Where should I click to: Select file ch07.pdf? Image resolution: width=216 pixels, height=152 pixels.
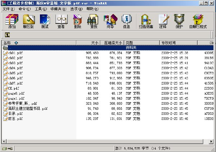click(x=15, y=83)
